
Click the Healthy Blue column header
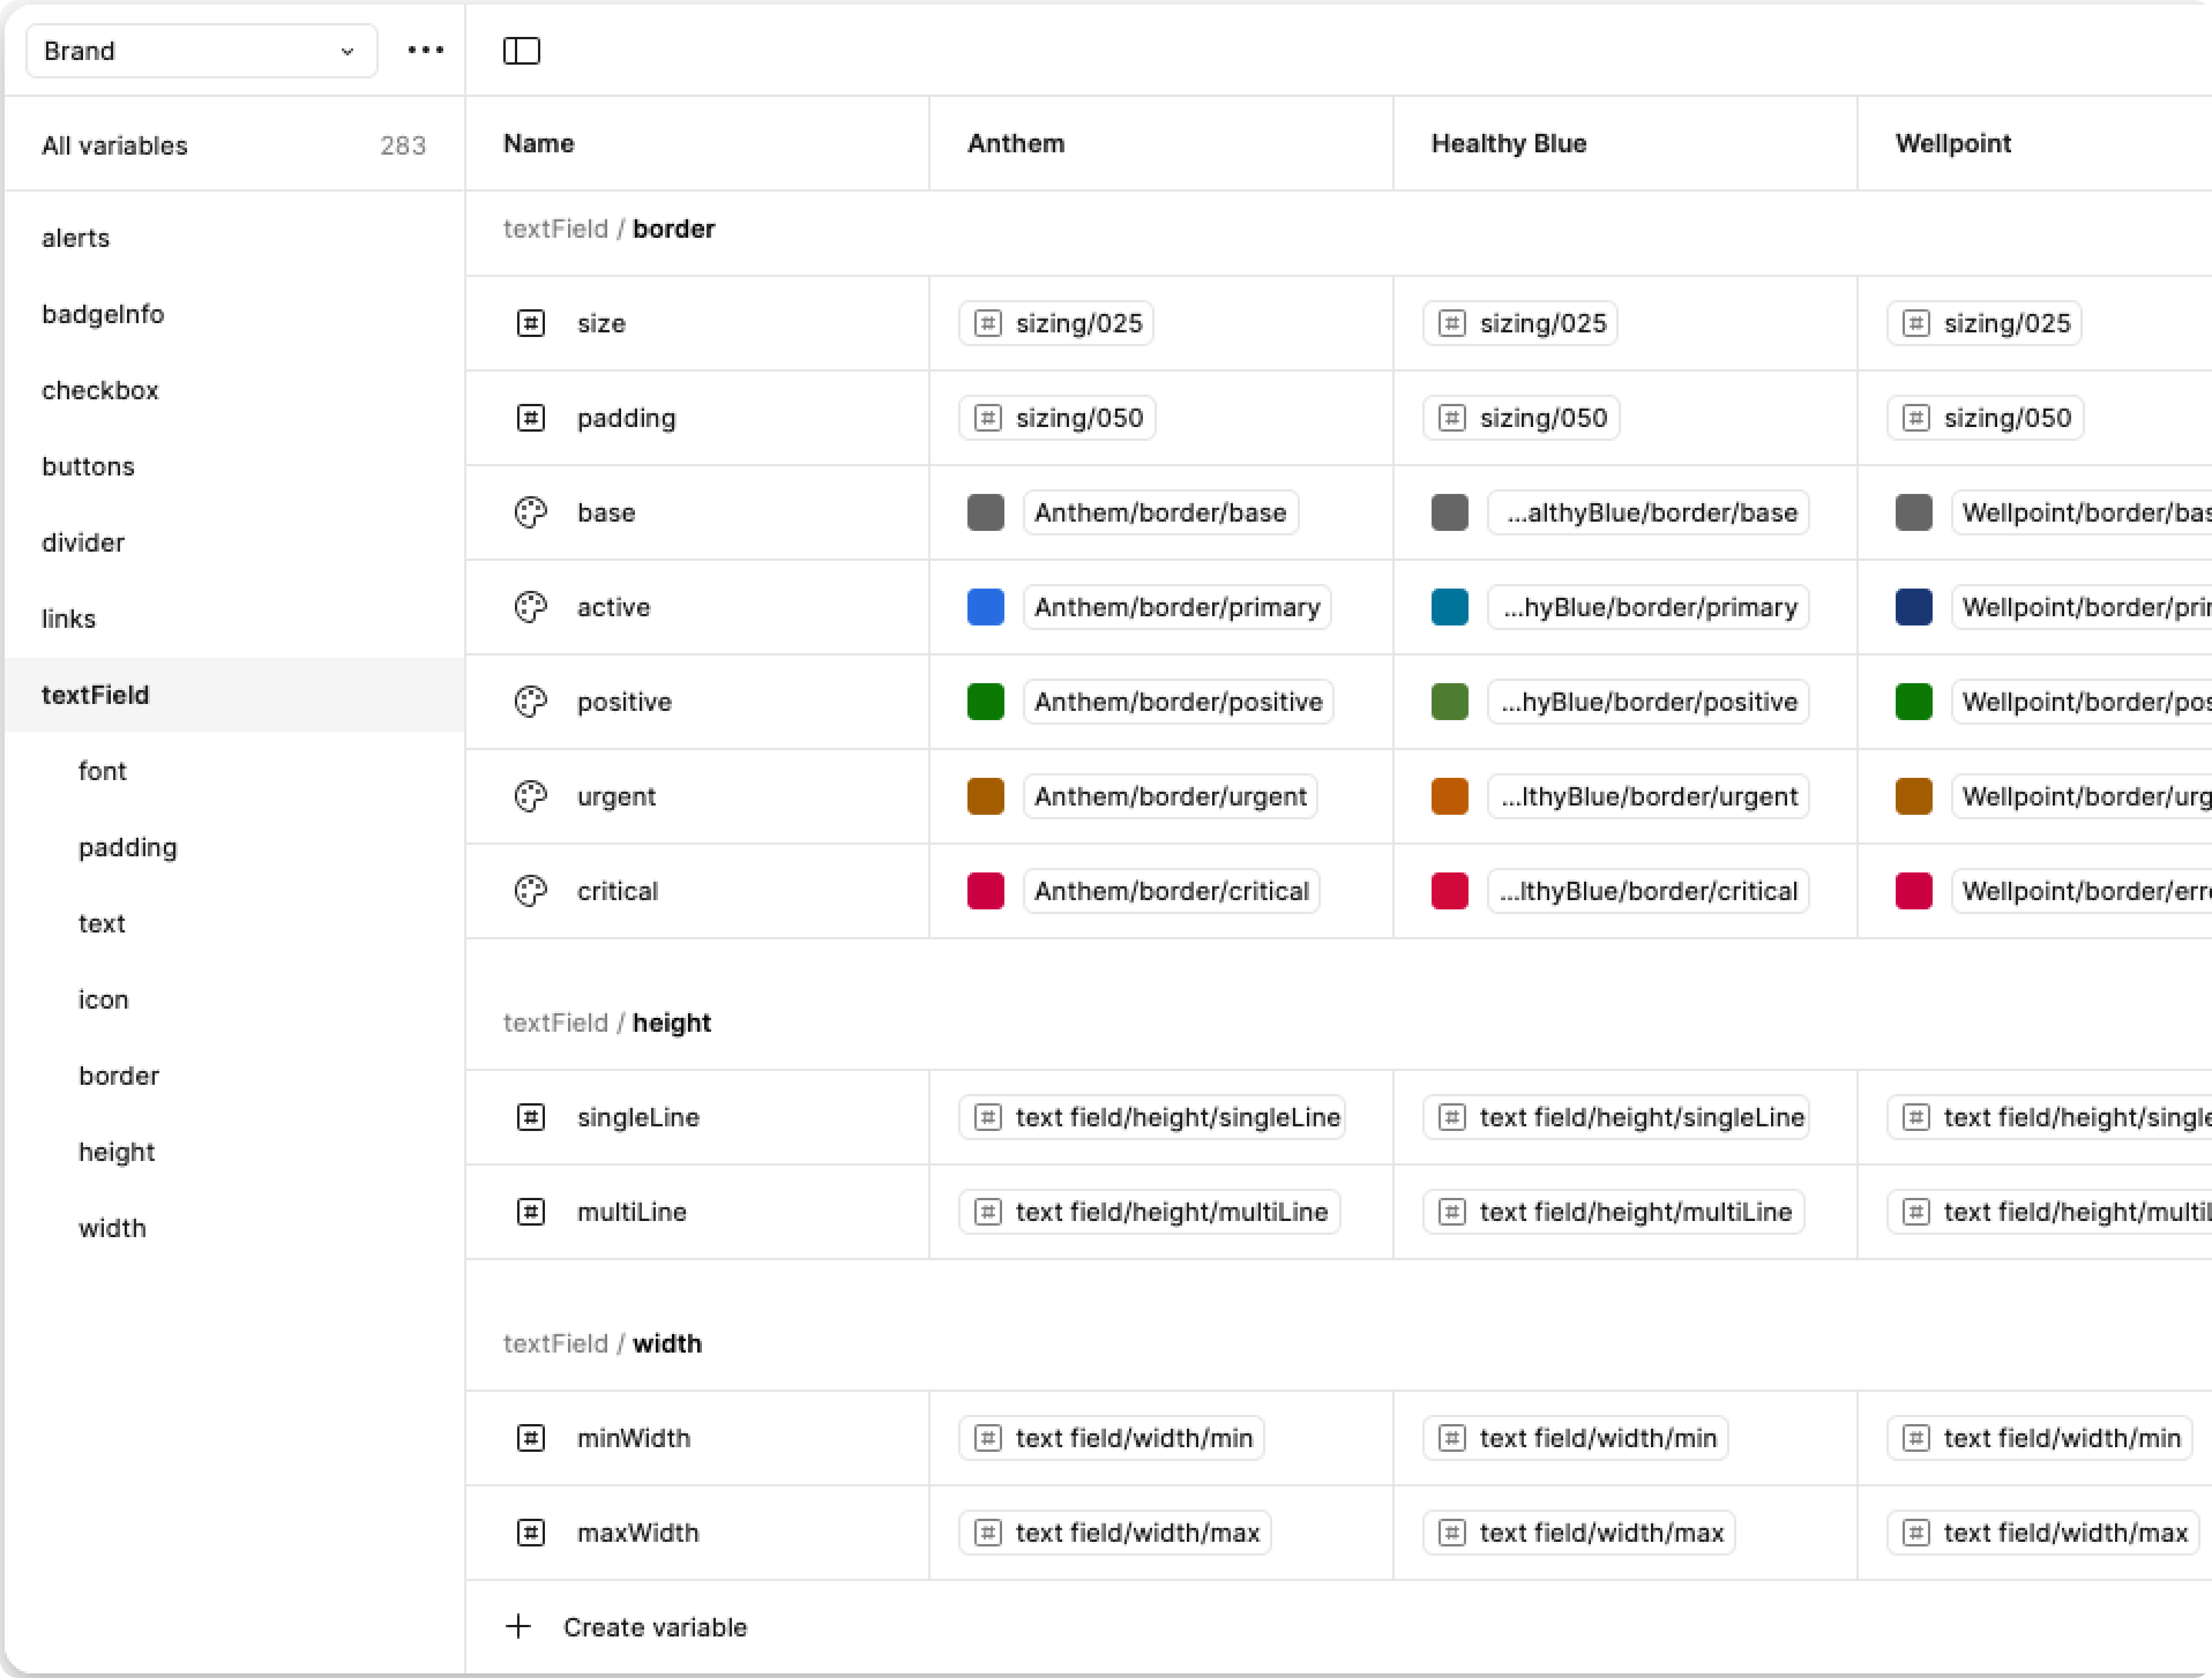point(1508,144)
